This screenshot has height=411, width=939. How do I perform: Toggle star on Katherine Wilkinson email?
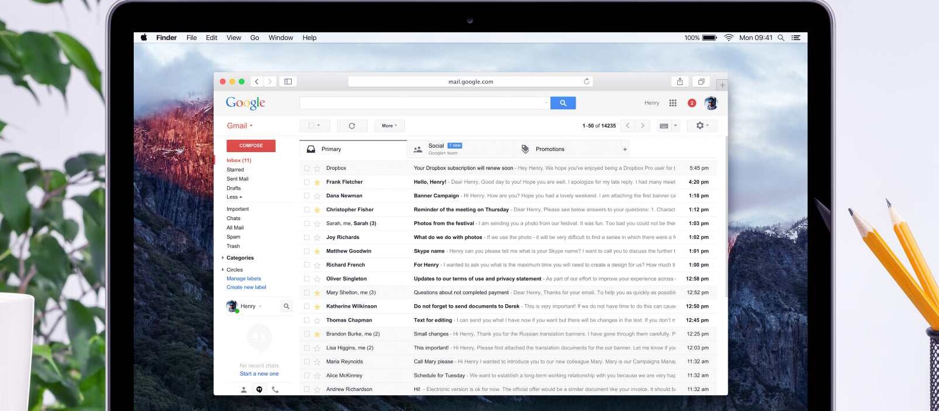[x=317, y=306]
